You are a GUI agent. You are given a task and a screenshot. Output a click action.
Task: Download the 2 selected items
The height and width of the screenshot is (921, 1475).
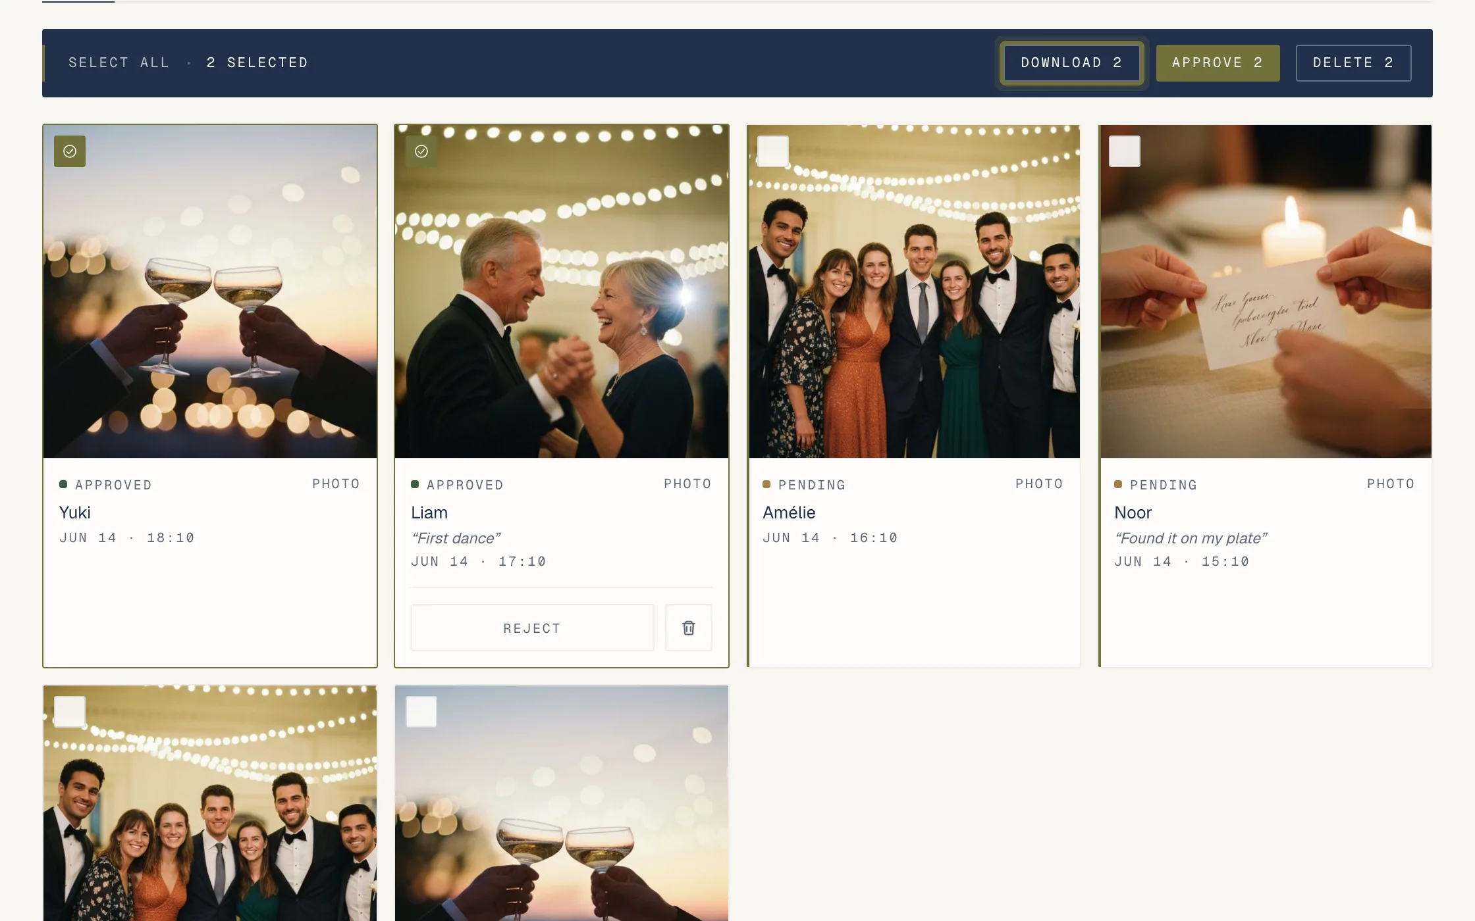pyautogui.click(x=1071, y=62)
